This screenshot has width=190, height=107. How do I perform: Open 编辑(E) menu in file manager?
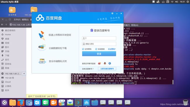click(x=25, y=20)
